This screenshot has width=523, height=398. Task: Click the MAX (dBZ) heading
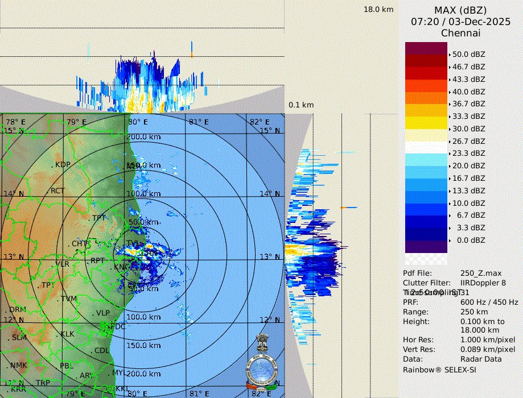click(460, 10)
